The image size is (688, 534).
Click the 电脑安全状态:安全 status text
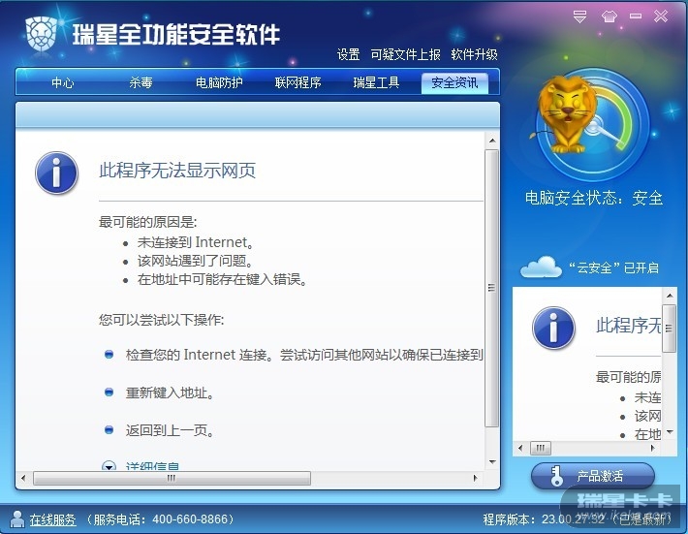[x=594, y=198]
